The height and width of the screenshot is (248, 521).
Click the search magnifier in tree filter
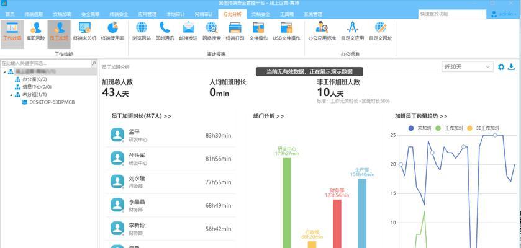94,63
